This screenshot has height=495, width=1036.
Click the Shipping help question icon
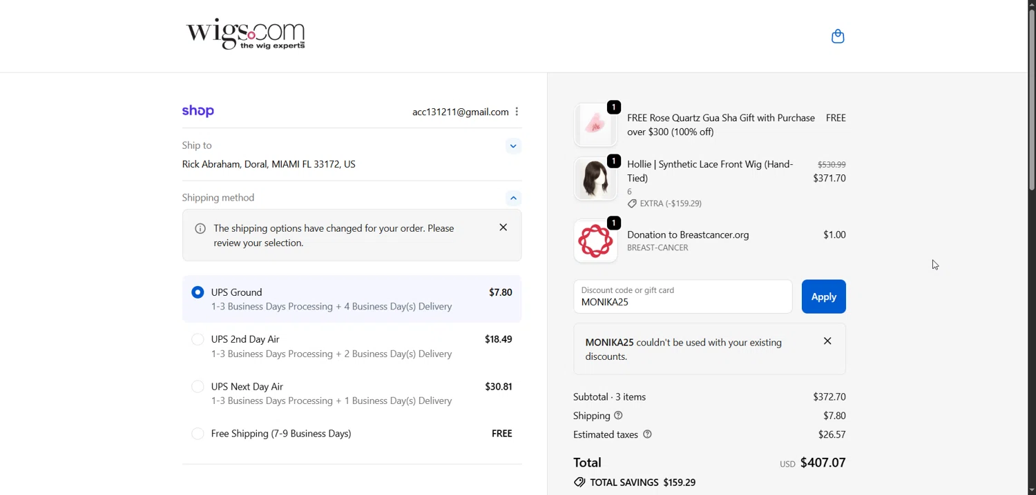tap(619, 416)
